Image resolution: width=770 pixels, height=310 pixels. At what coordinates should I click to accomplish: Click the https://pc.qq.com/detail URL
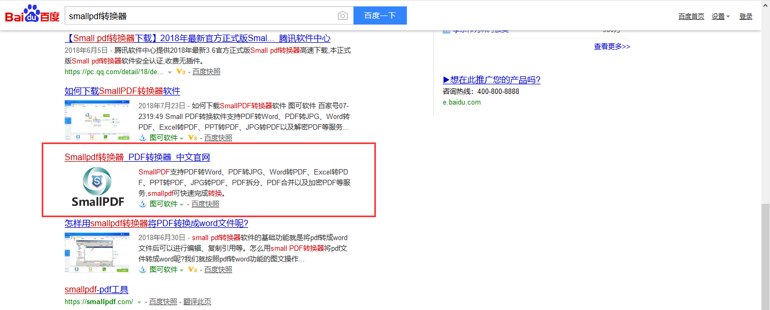coord(114,71)
